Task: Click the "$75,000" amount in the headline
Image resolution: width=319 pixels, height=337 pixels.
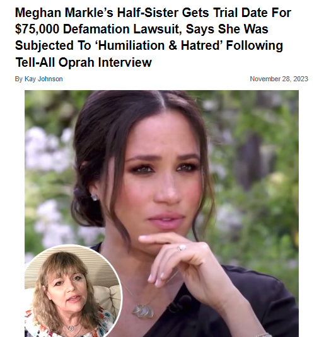Action: 37,29
